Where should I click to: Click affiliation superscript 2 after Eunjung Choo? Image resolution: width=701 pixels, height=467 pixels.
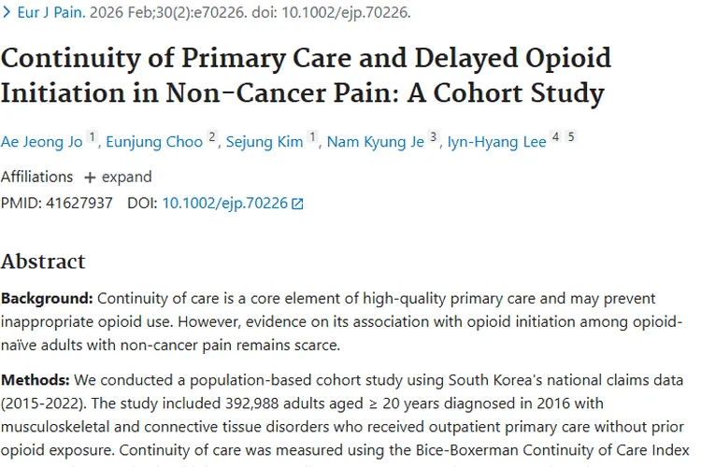212,137
